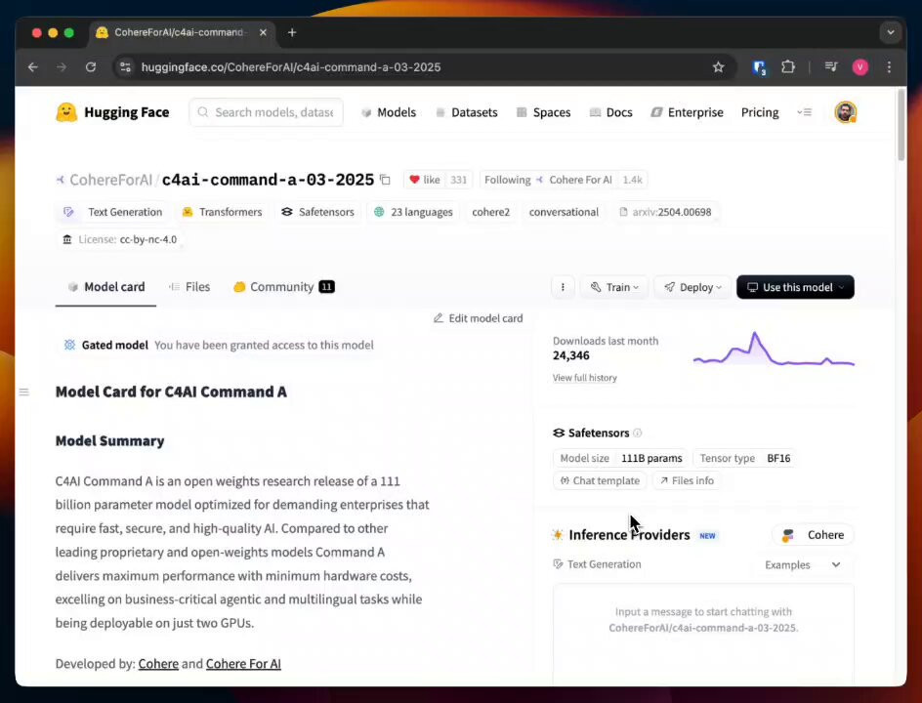Open the Safetensors info icon
The image size is (922, 703).
coord(638,434)
